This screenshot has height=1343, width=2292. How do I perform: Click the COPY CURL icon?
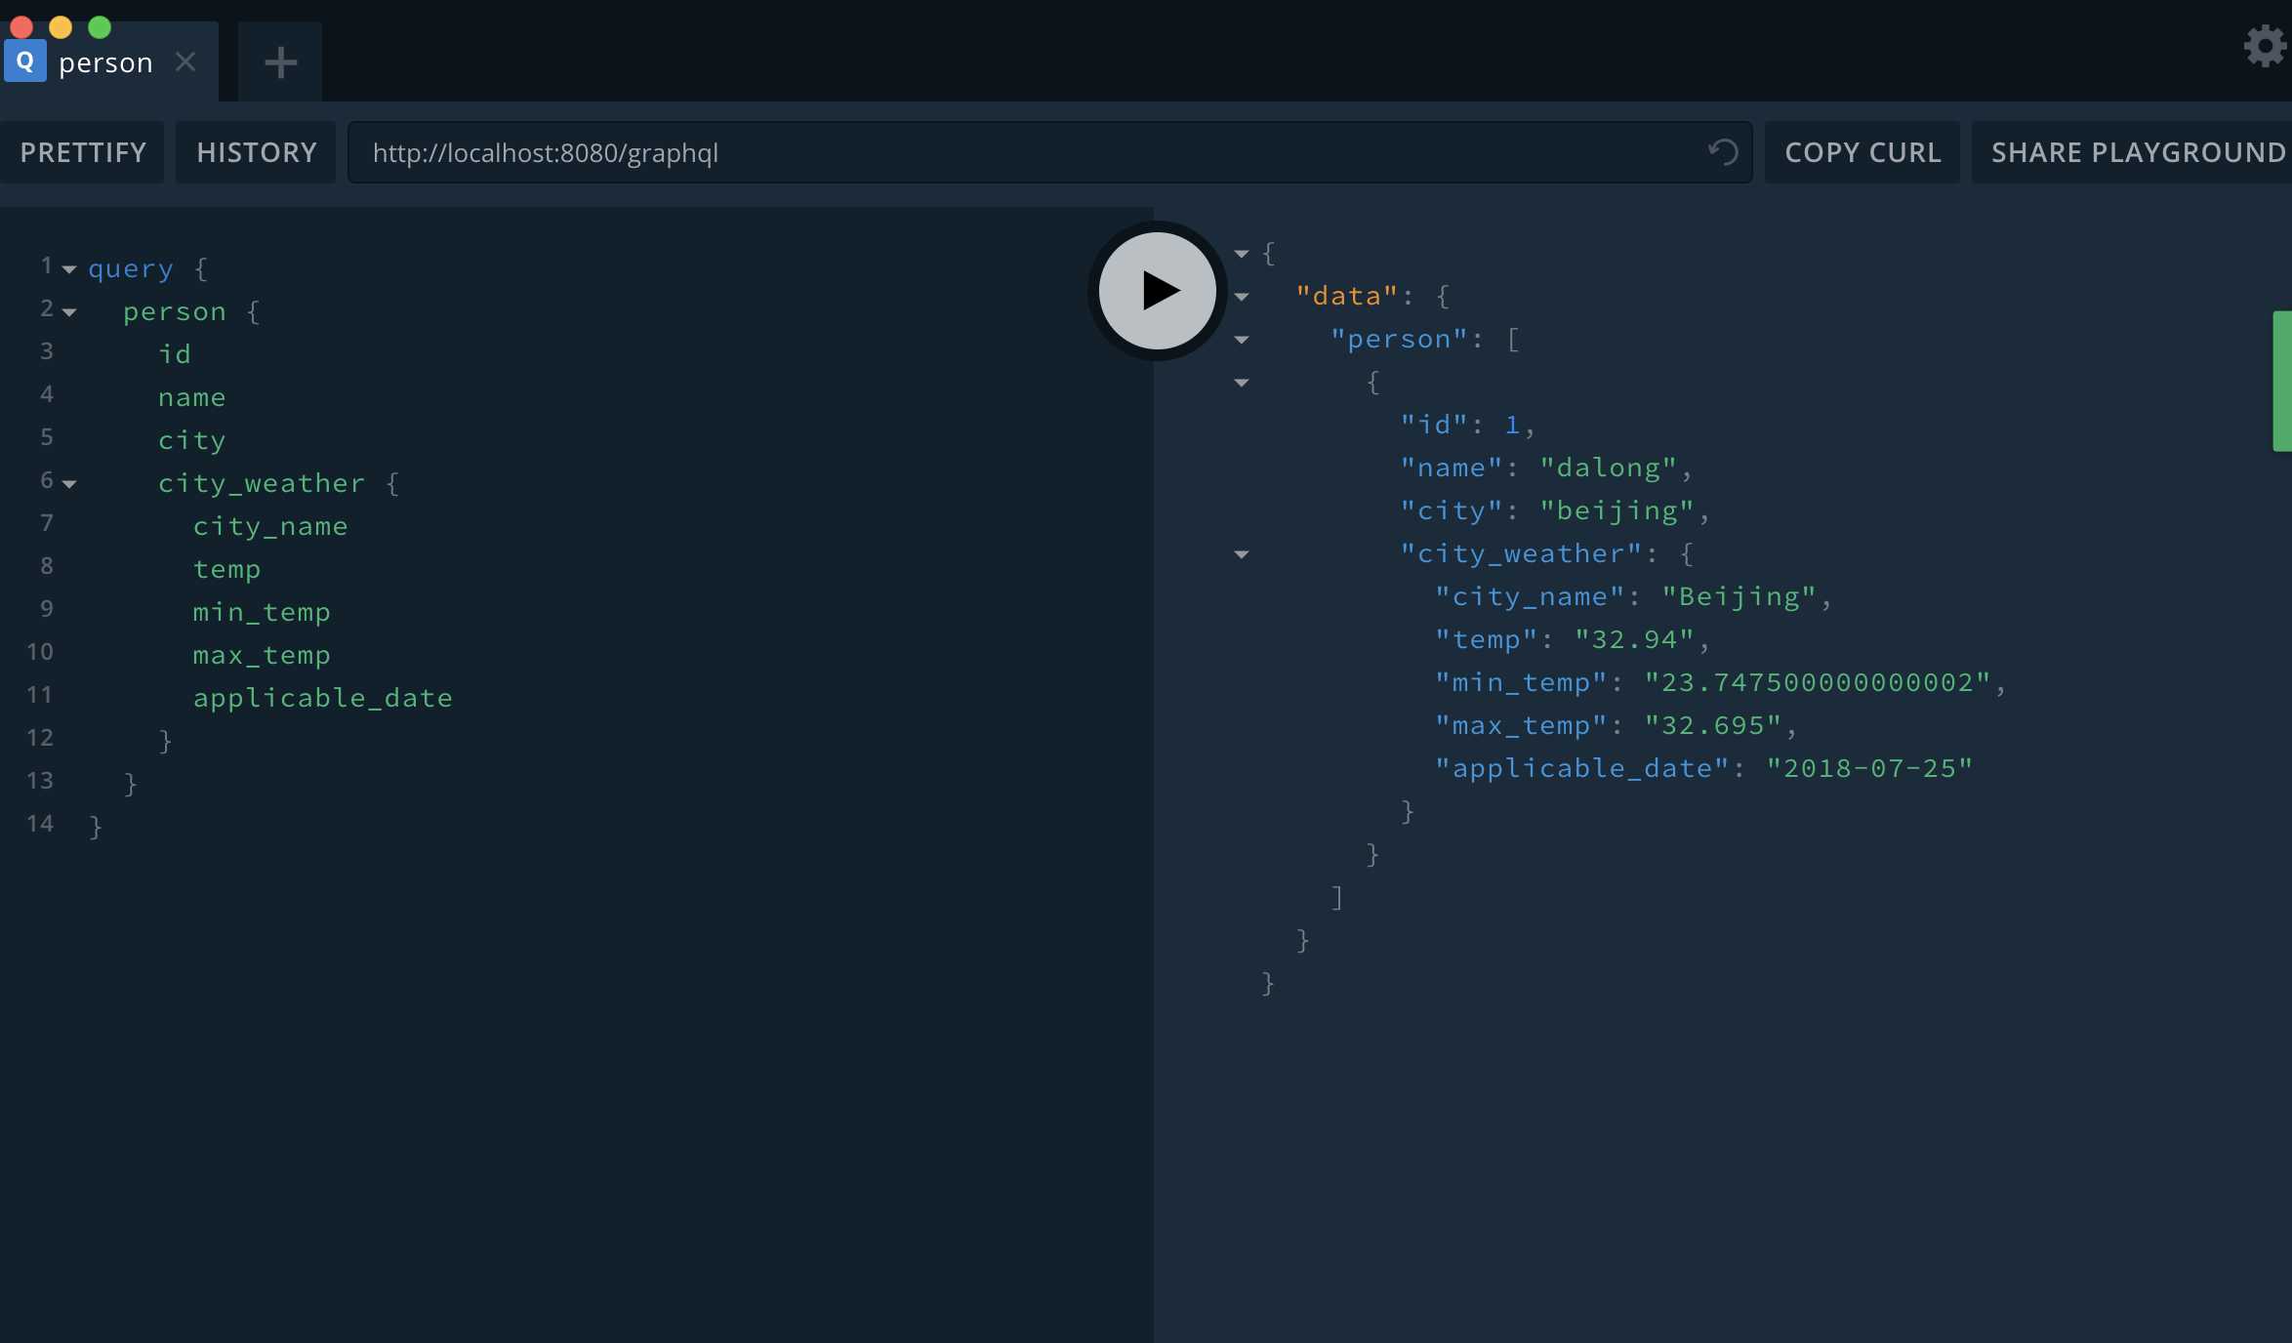coord(1863,150)
